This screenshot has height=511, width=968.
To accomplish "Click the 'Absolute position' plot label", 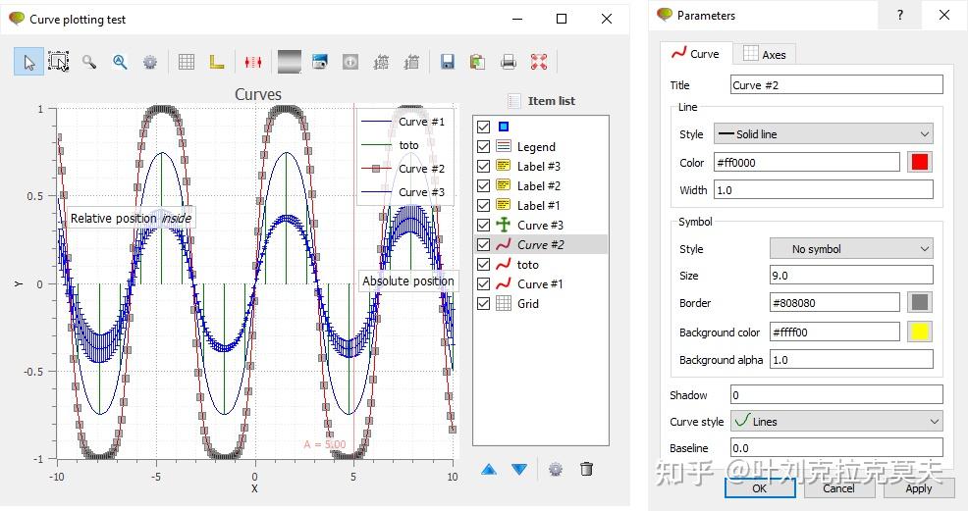I will [408, 281].
